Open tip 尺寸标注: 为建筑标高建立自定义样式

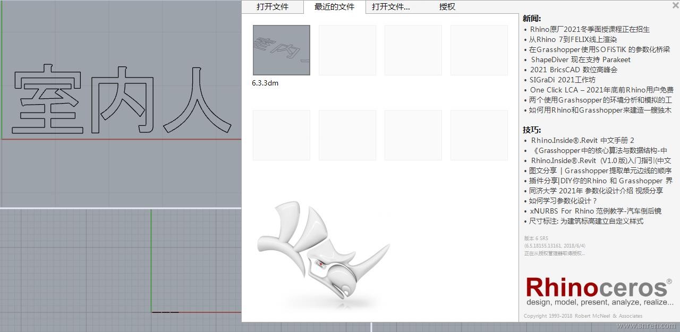point(586,221)
